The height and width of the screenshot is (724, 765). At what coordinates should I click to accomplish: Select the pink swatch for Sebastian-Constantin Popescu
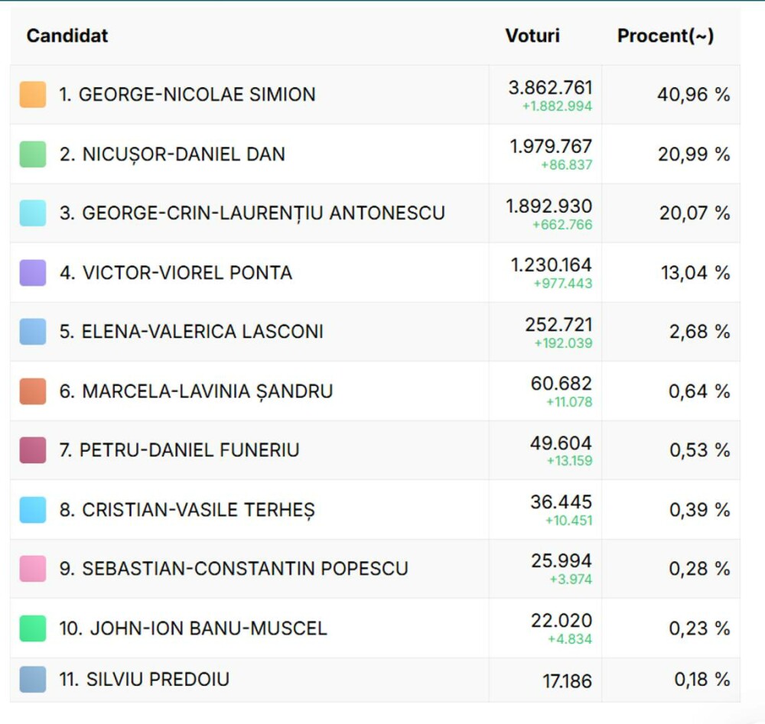point(33,569)
